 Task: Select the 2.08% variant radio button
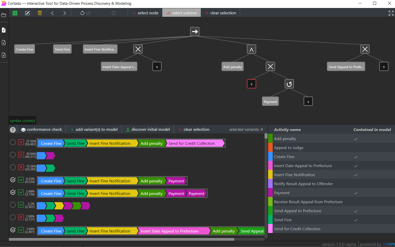13,217
